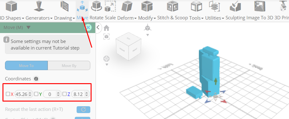Click the Repeat last action button
Viewport: 289px width, 119px height.
tap(83, 110)
